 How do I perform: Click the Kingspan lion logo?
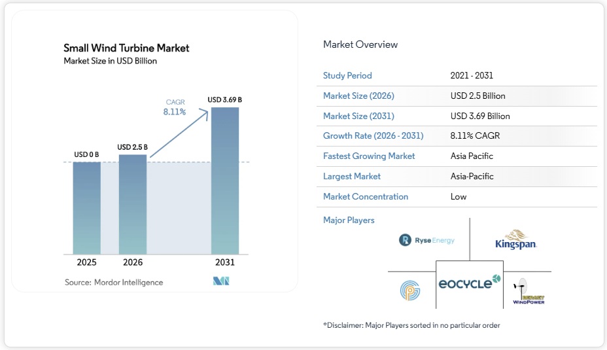516,240
